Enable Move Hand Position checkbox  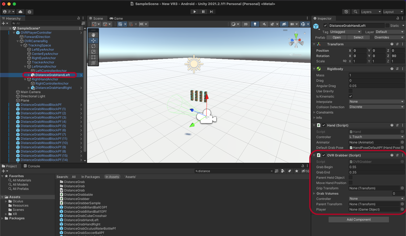tap(351, 183)
